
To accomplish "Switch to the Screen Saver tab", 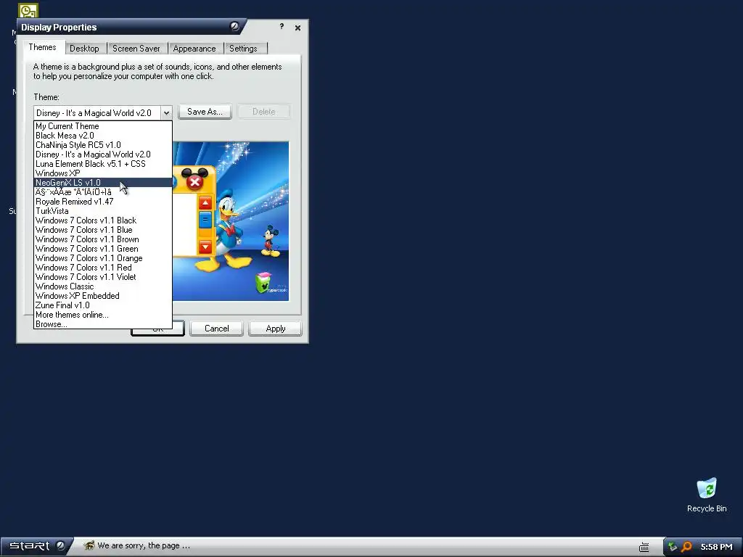I will (136, 49).
